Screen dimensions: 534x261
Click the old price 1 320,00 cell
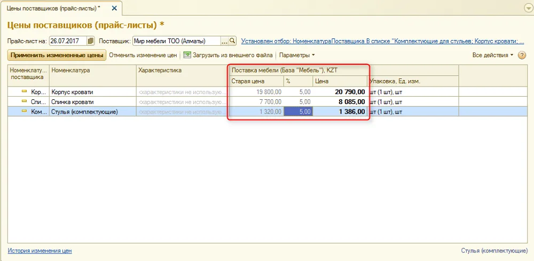pos(256,112)
